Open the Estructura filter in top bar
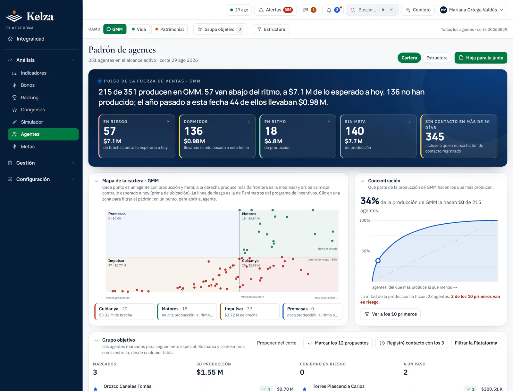The image size is (513, 391). (271, 29)
